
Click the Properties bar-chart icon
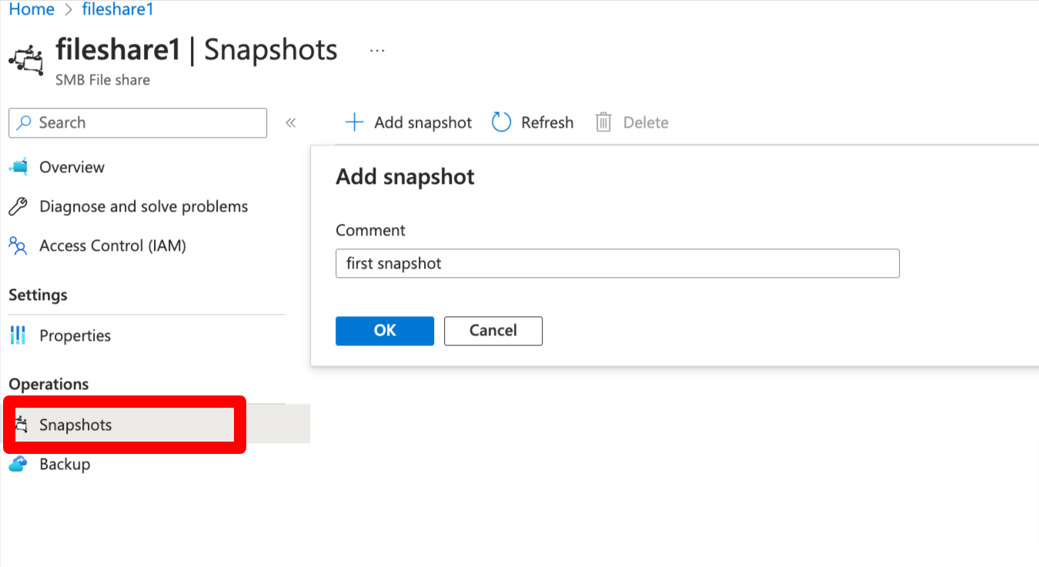click(x=18, y=335)
